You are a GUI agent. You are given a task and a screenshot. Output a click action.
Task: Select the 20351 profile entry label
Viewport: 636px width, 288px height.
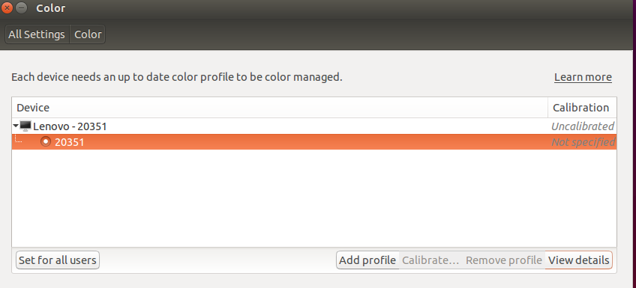[69, 142]
